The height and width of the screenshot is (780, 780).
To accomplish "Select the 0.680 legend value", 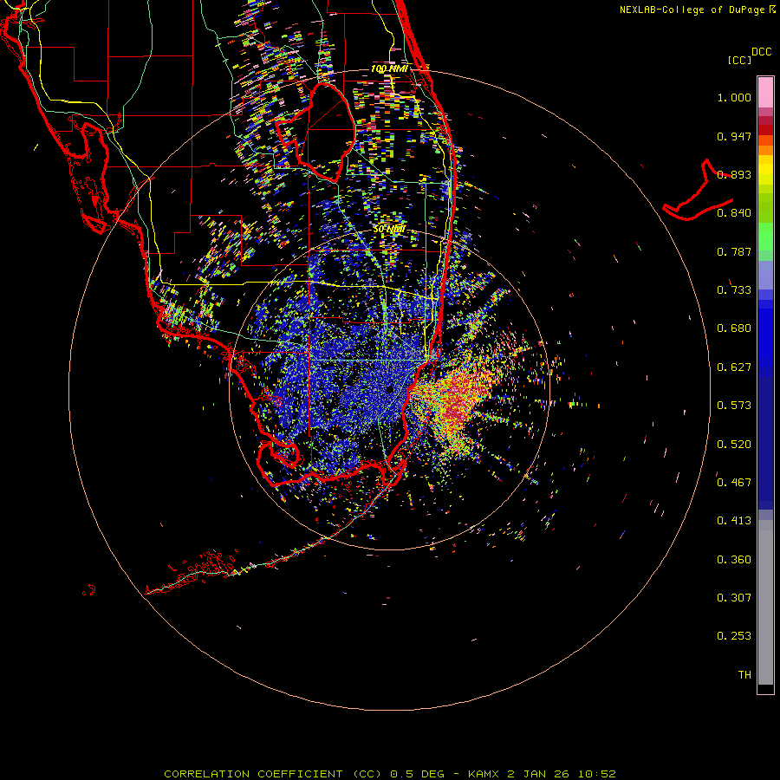I will (x=734, y=328).
